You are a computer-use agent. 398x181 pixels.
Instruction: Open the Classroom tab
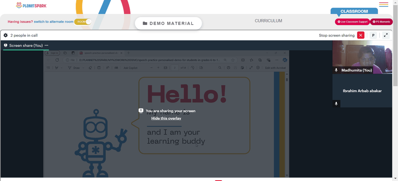[x=354, y=11]
